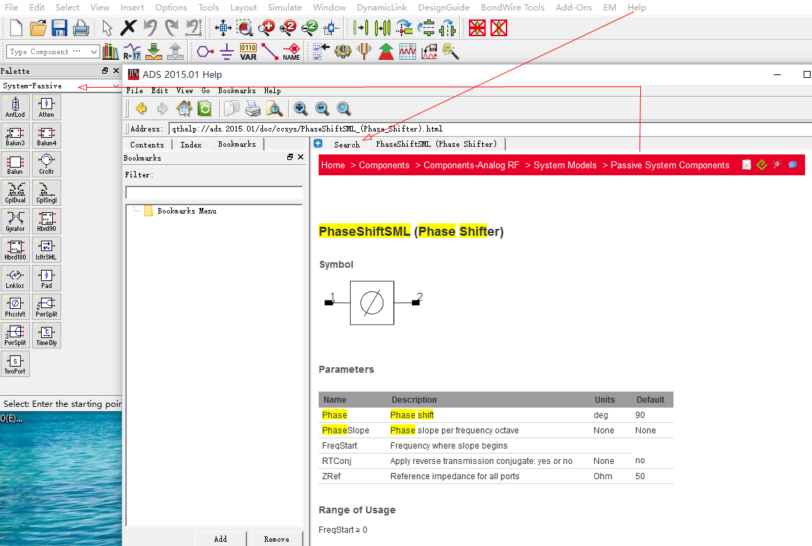Open the Help window's Bookmarks menu
812x546 pixels.
237,90
